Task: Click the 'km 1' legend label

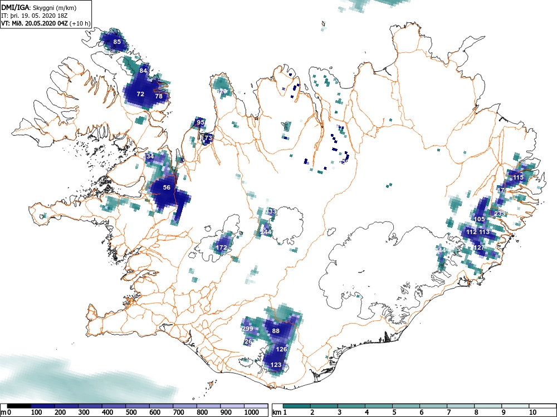Action: [280, 413]
